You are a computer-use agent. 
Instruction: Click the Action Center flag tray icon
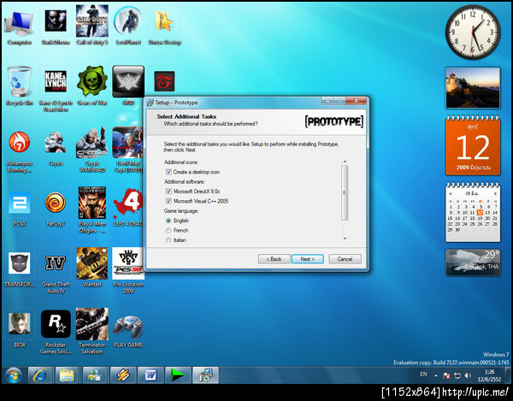coord(446,375)
